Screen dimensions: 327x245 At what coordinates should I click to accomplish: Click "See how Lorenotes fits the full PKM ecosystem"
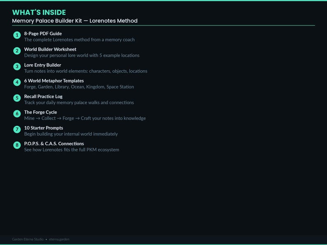[x=72, y=150]
